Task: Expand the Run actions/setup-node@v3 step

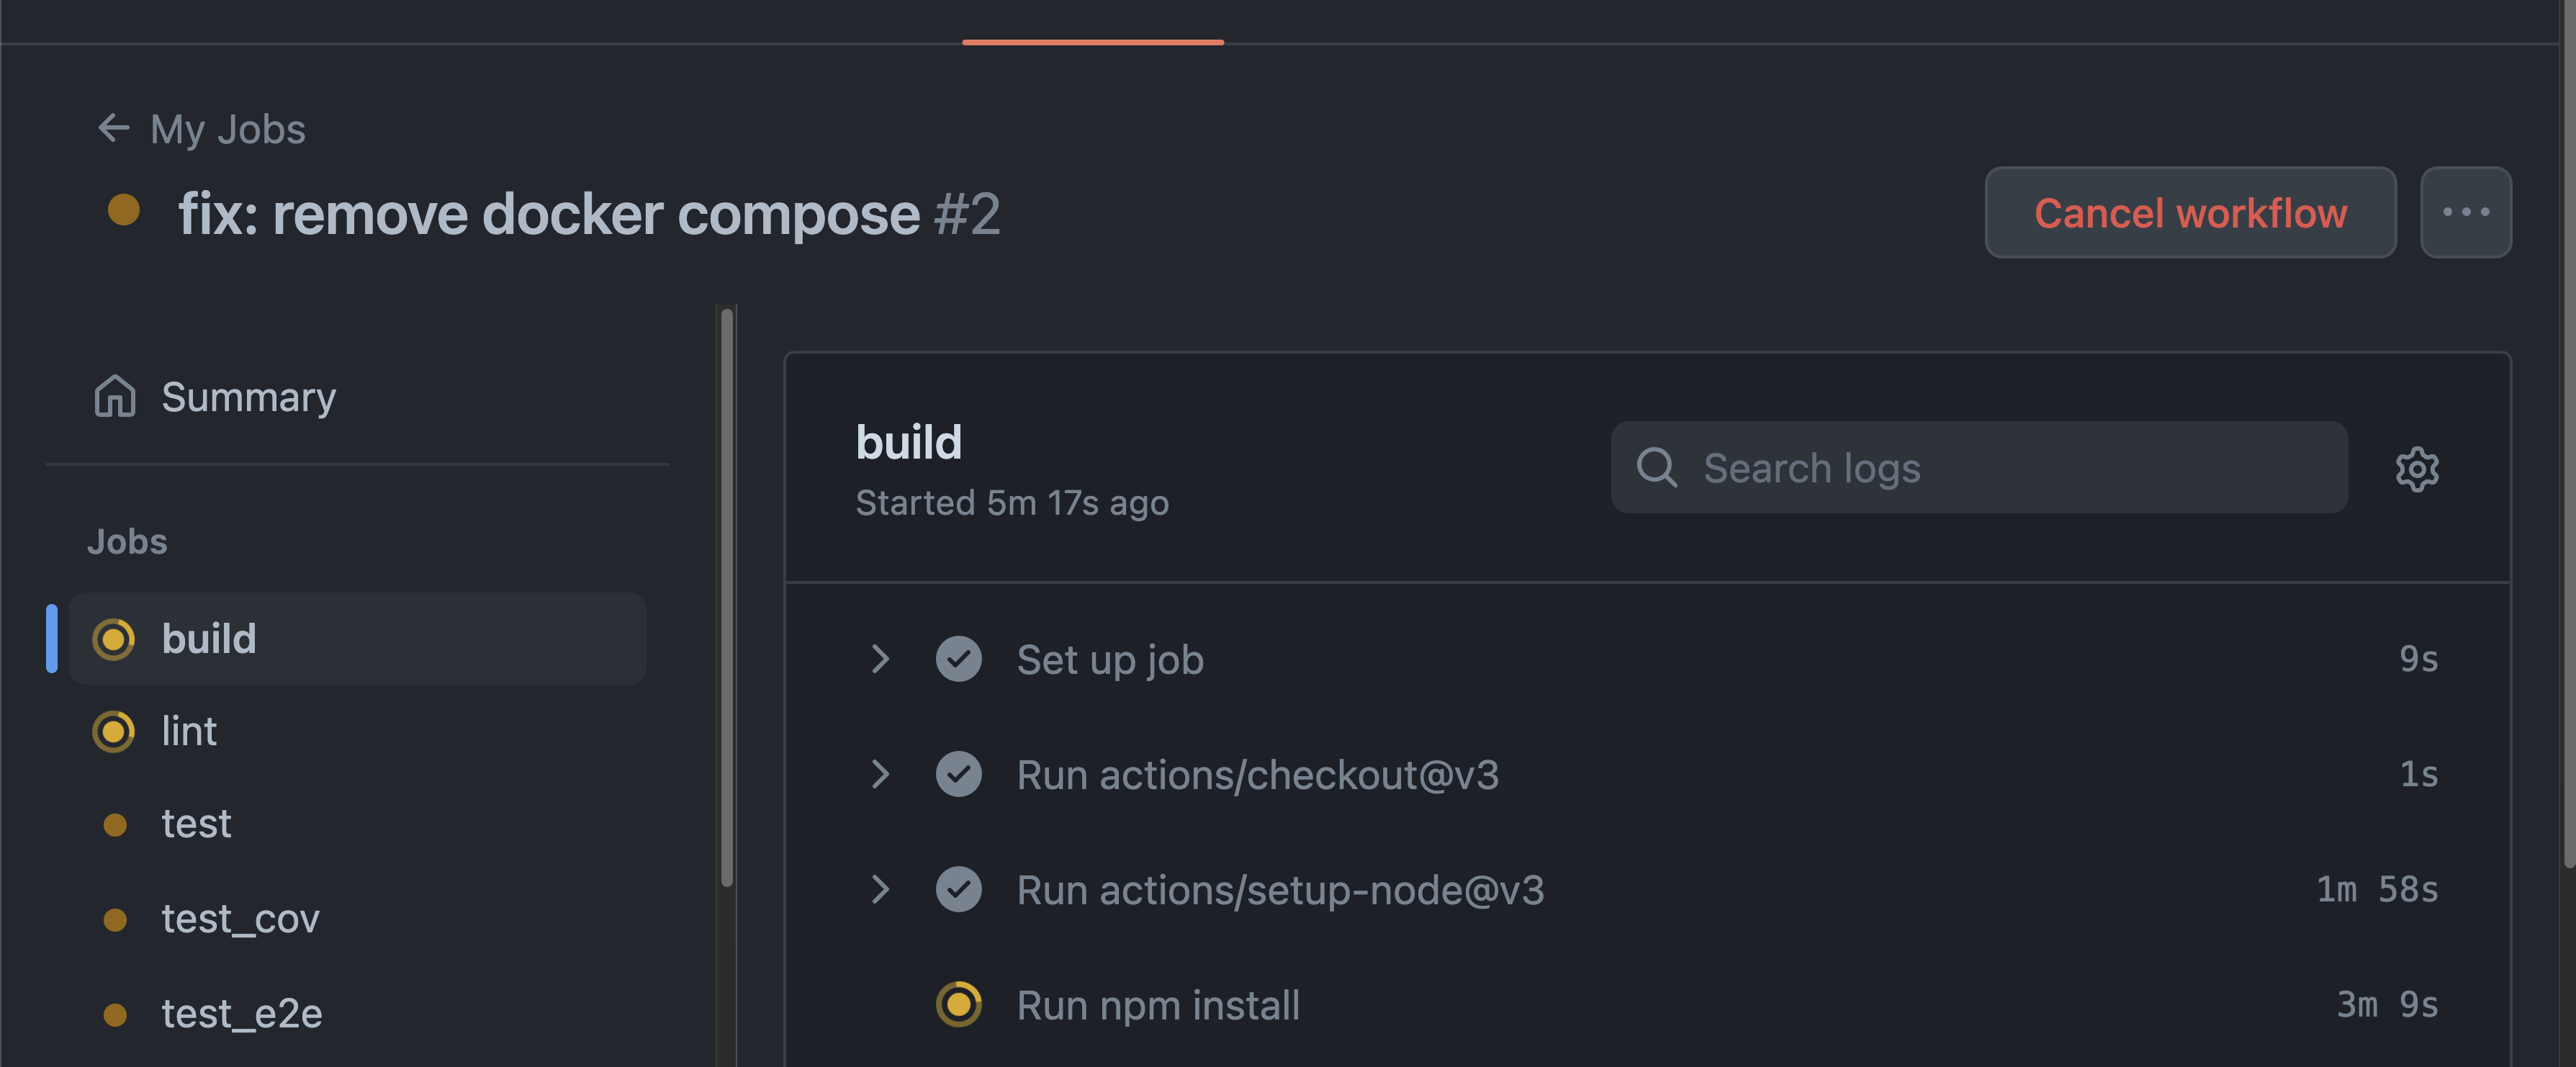Action: click(x=881, y=889)
